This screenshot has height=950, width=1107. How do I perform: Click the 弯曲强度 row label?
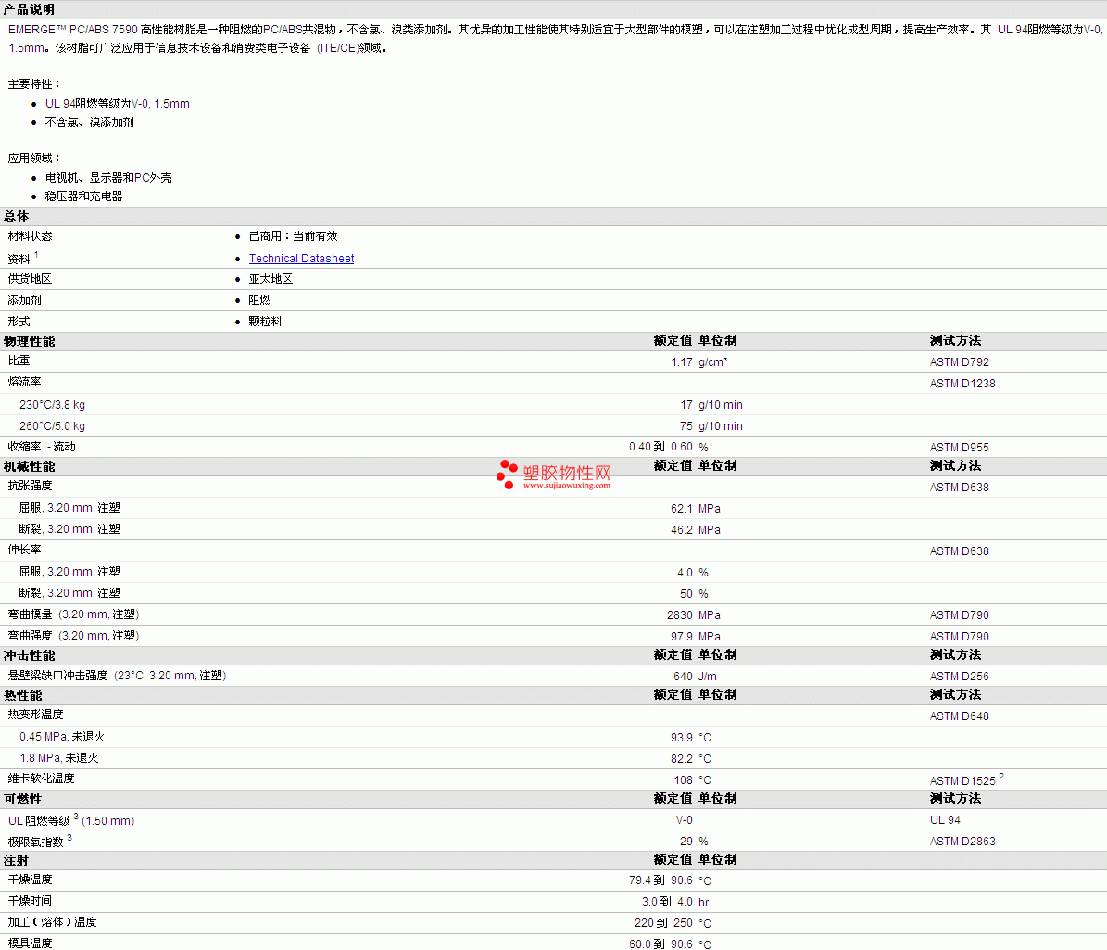click(73, 636)
